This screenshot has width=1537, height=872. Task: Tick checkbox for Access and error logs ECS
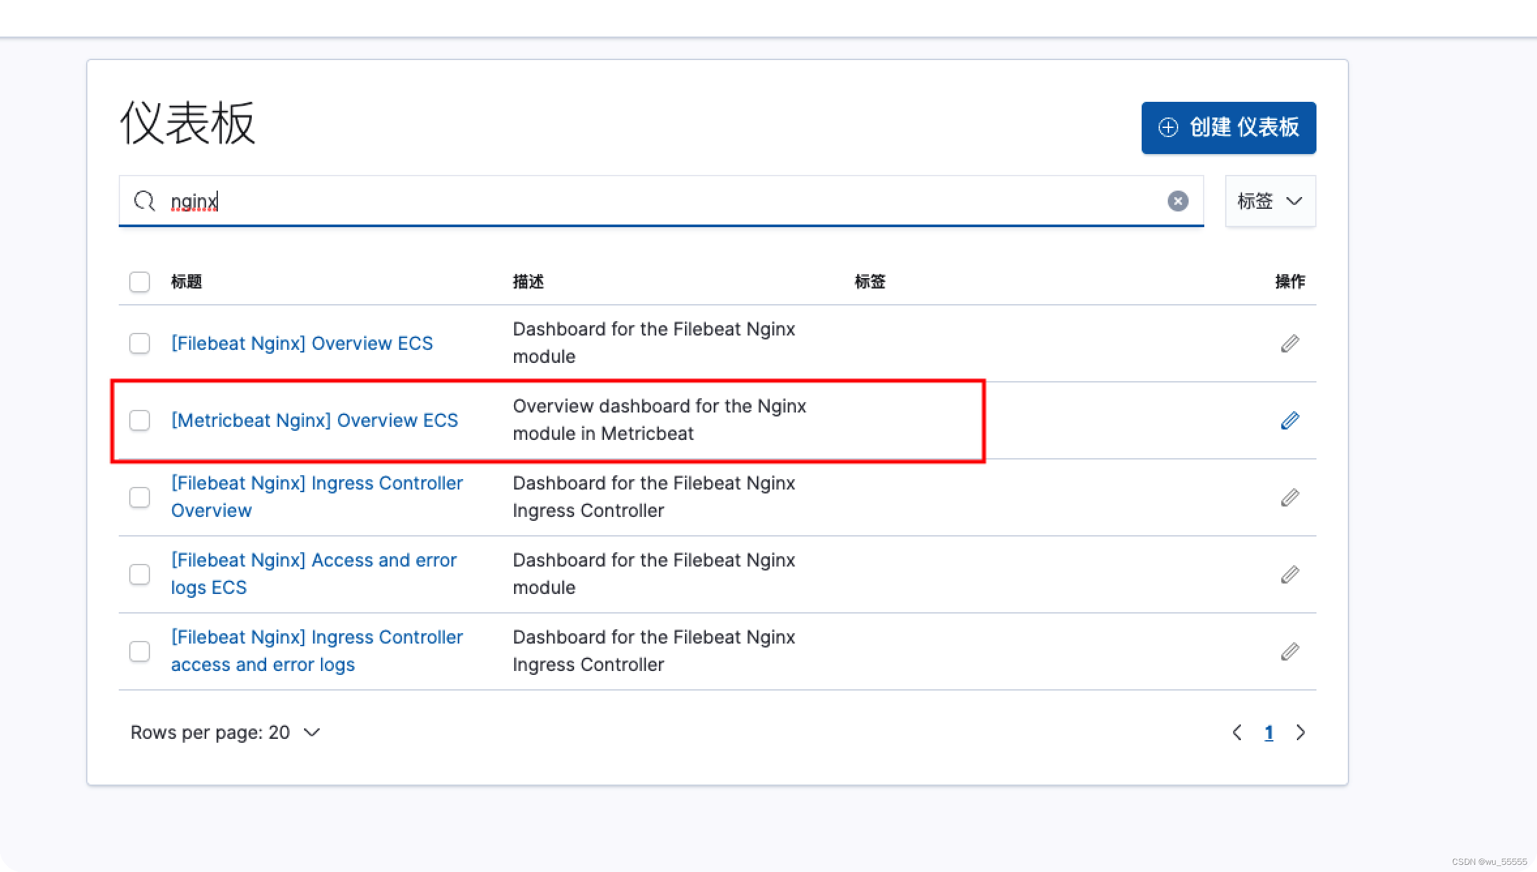(x=140, y=574)
